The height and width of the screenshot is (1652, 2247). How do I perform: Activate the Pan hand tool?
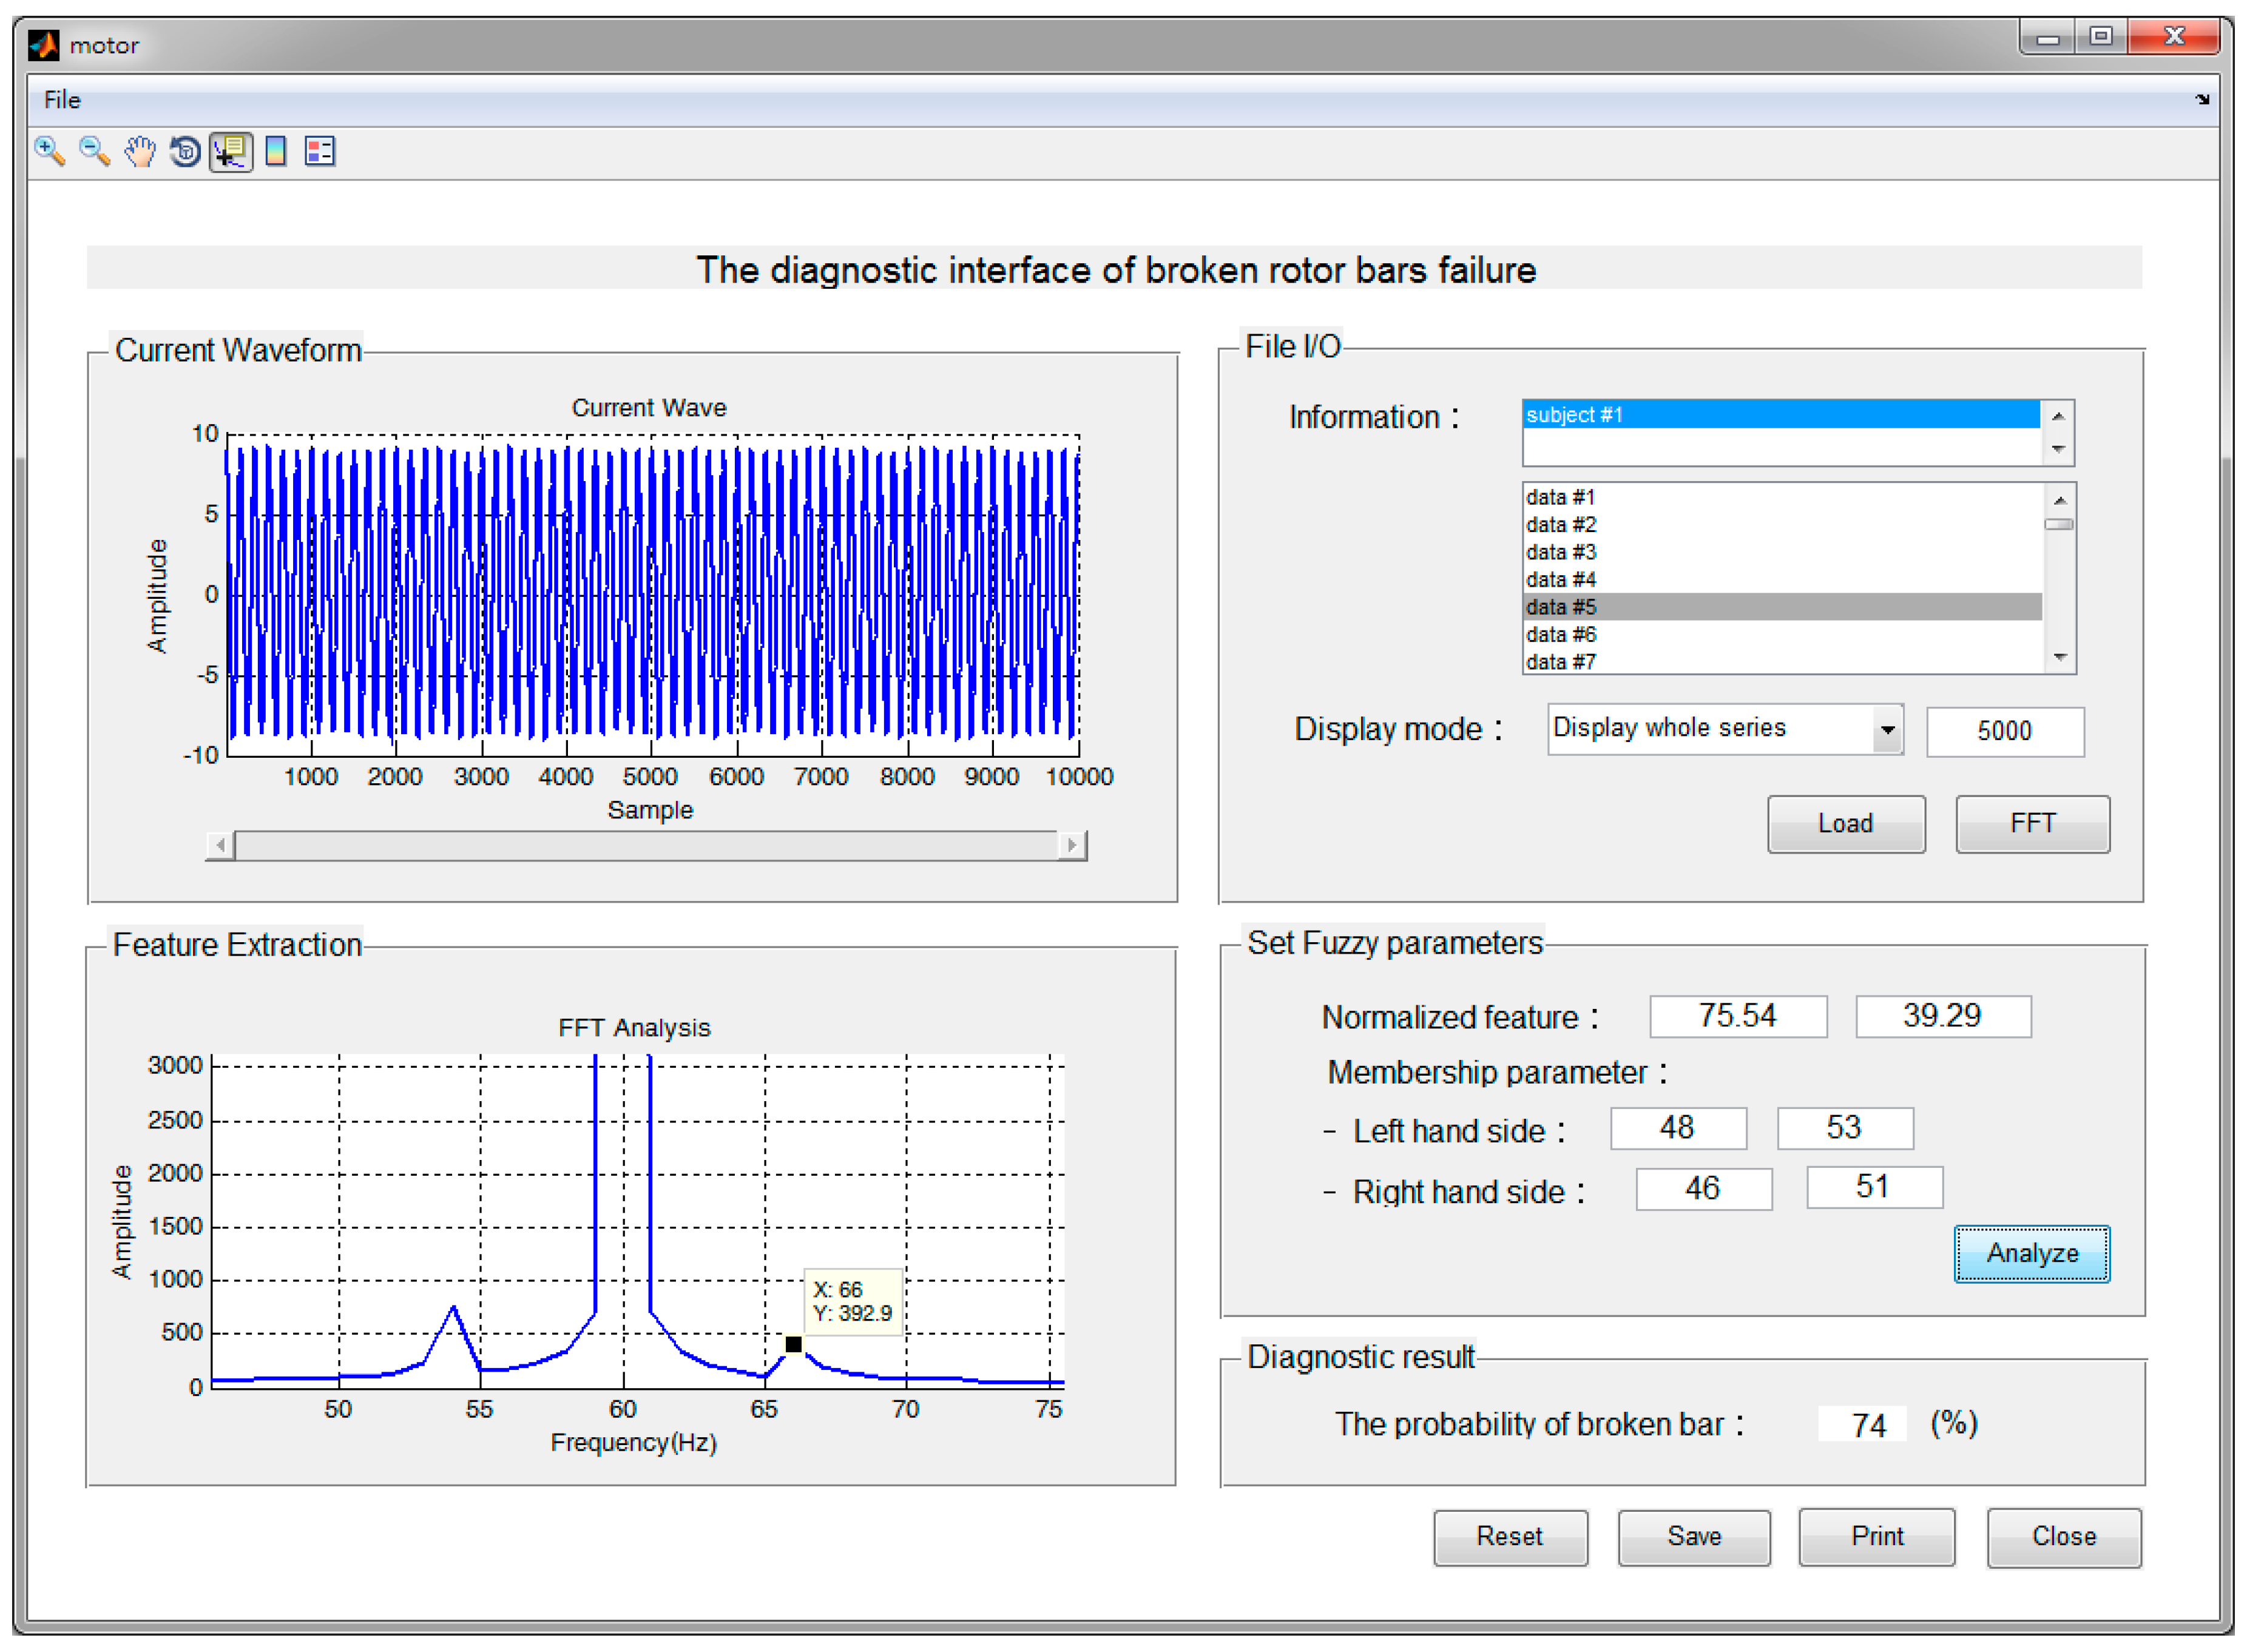(x=140, y=152)
